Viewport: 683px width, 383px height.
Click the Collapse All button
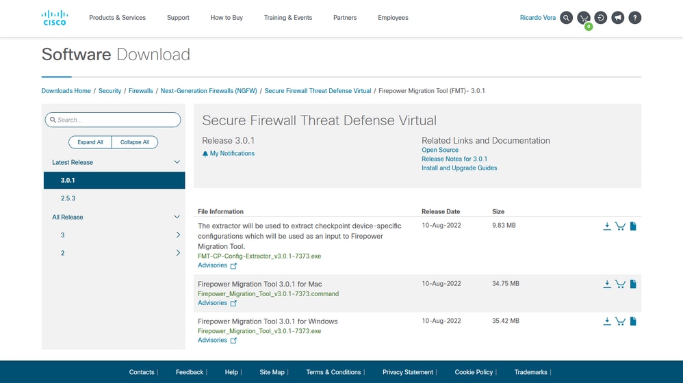pyautogui.click(x=135, y=142)
